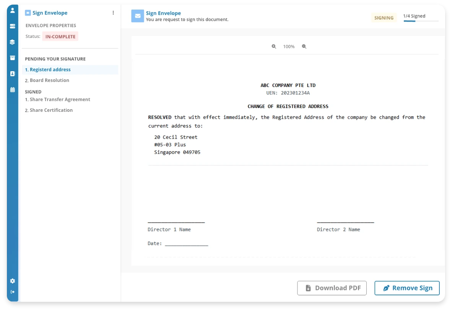Open the contact badge icon in sidebar
Viewport: 452px width, 311px height.
coord(12,74)
